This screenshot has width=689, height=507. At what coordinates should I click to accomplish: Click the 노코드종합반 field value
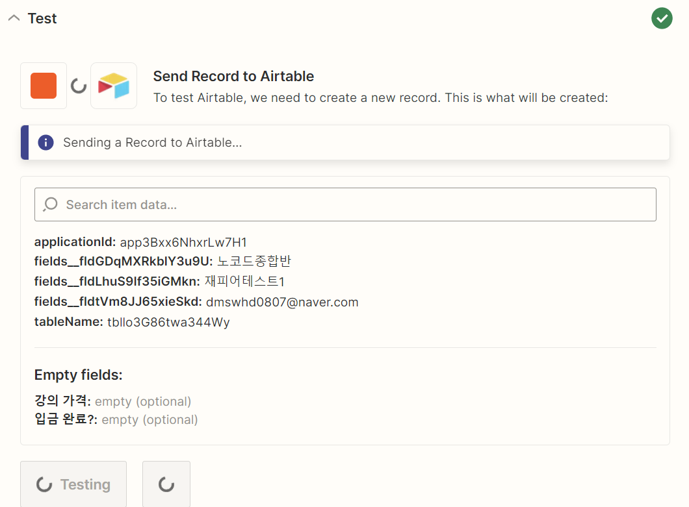(x=254, y=261)
